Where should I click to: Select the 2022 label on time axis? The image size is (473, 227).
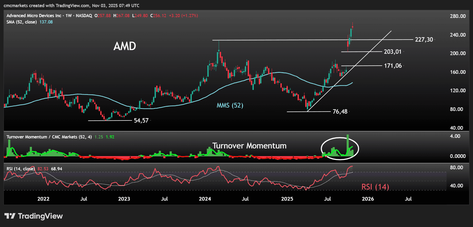[x=43, y=199]
